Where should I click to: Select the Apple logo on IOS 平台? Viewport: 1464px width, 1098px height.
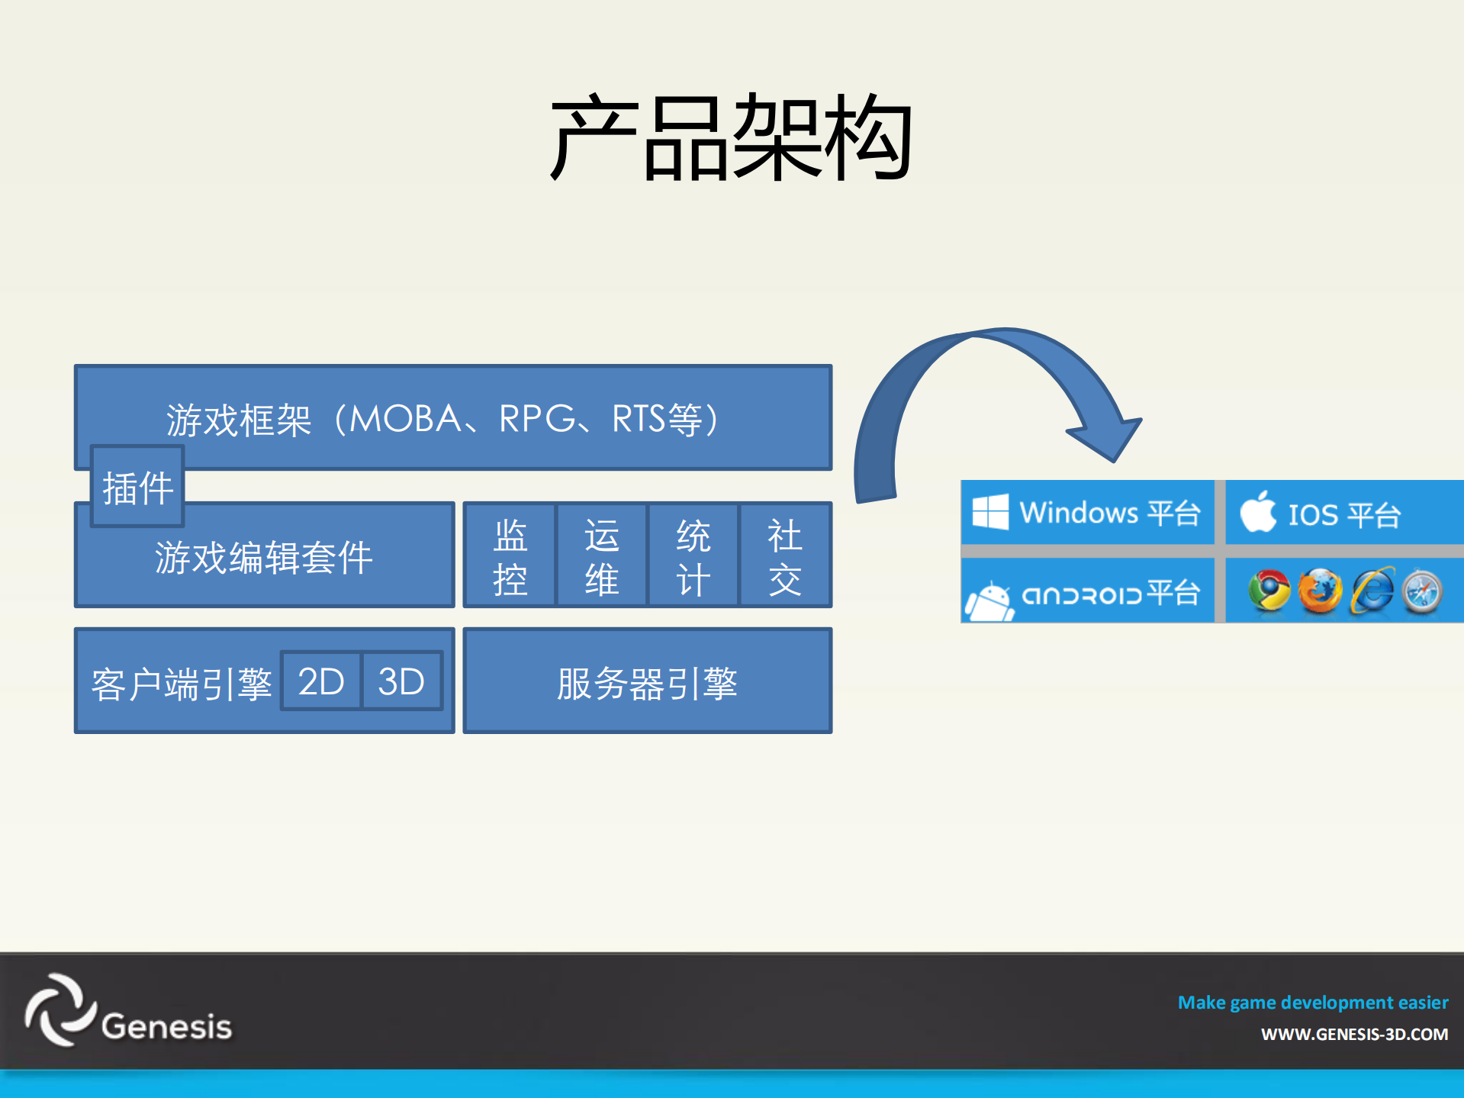1258,513
